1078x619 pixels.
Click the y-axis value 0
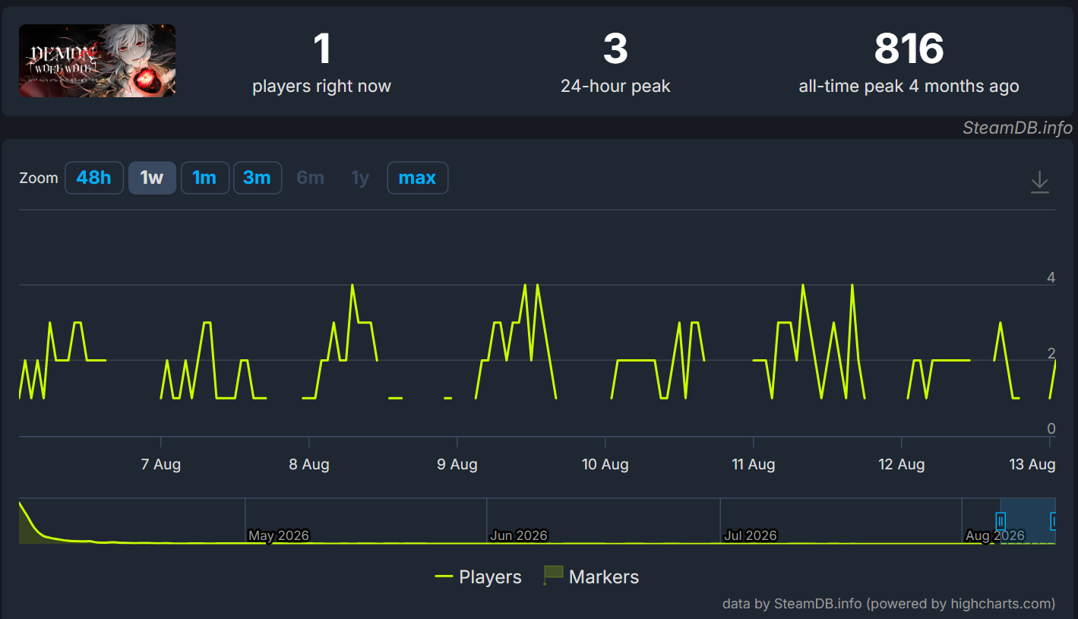pyautogui.click(x=1051, y=428)
